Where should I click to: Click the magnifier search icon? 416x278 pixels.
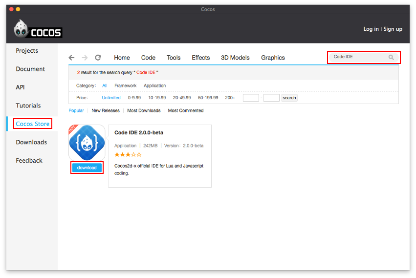[391, 57]
